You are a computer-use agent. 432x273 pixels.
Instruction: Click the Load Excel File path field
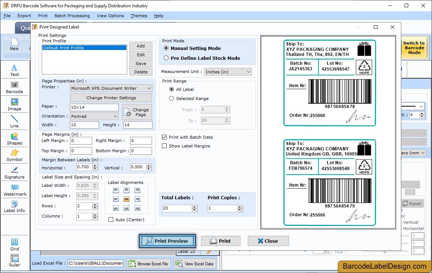coord(96,263)
